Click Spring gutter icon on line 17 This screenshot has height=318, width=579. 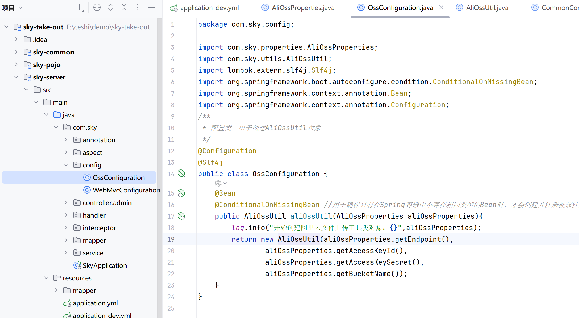181,216
